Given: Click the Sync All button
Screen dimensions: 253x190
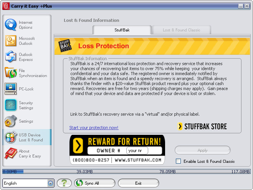Looking at the screenshot, I should [95, 183].
